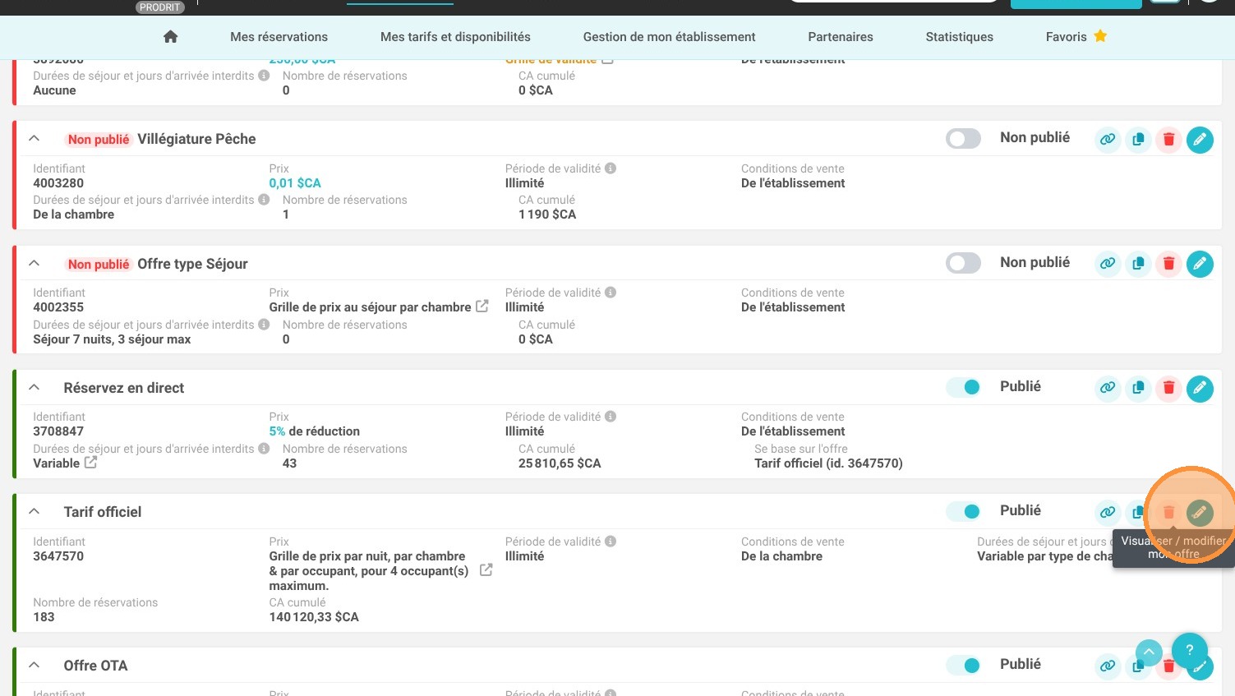Duplicate the Réservez en direct offer
The height and width of the screenshot is (696, 1235).
point(1138,388)
